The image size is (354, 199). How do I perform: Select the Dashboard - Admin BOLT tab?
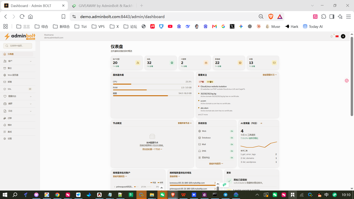(x=35, y=6)
